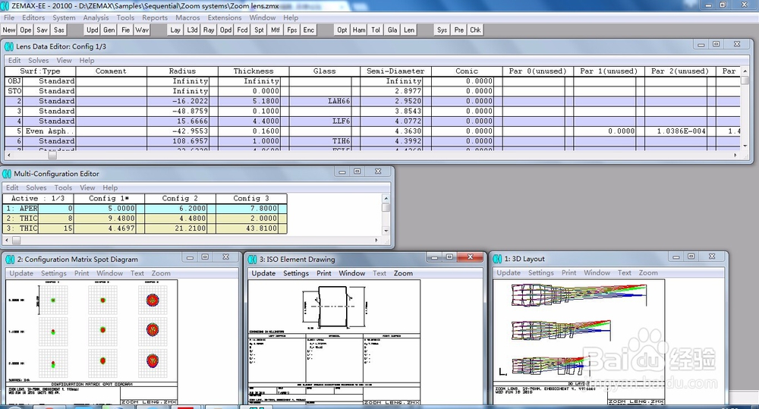Select radius cell -16.2022

178,101
